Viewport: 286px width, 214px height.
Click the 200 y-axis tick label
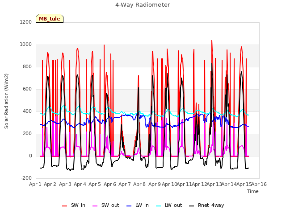[27, 134]
